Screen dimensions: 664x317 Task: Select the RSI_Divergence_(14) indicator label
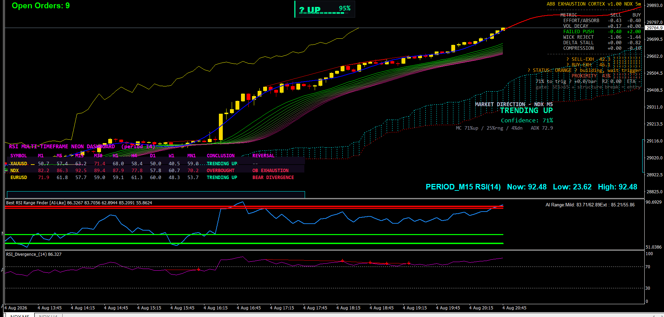click(x=34, y=254)
